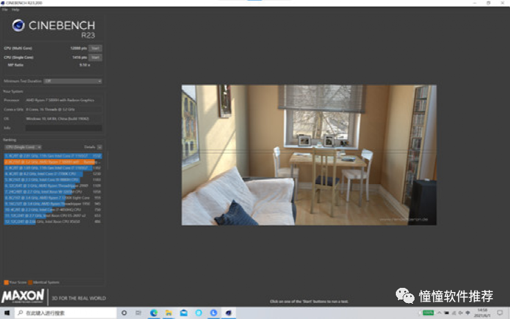Screen dimensions: 510x319
Task: Switch the Chinese IME input indicator
Action: (468, 313)
